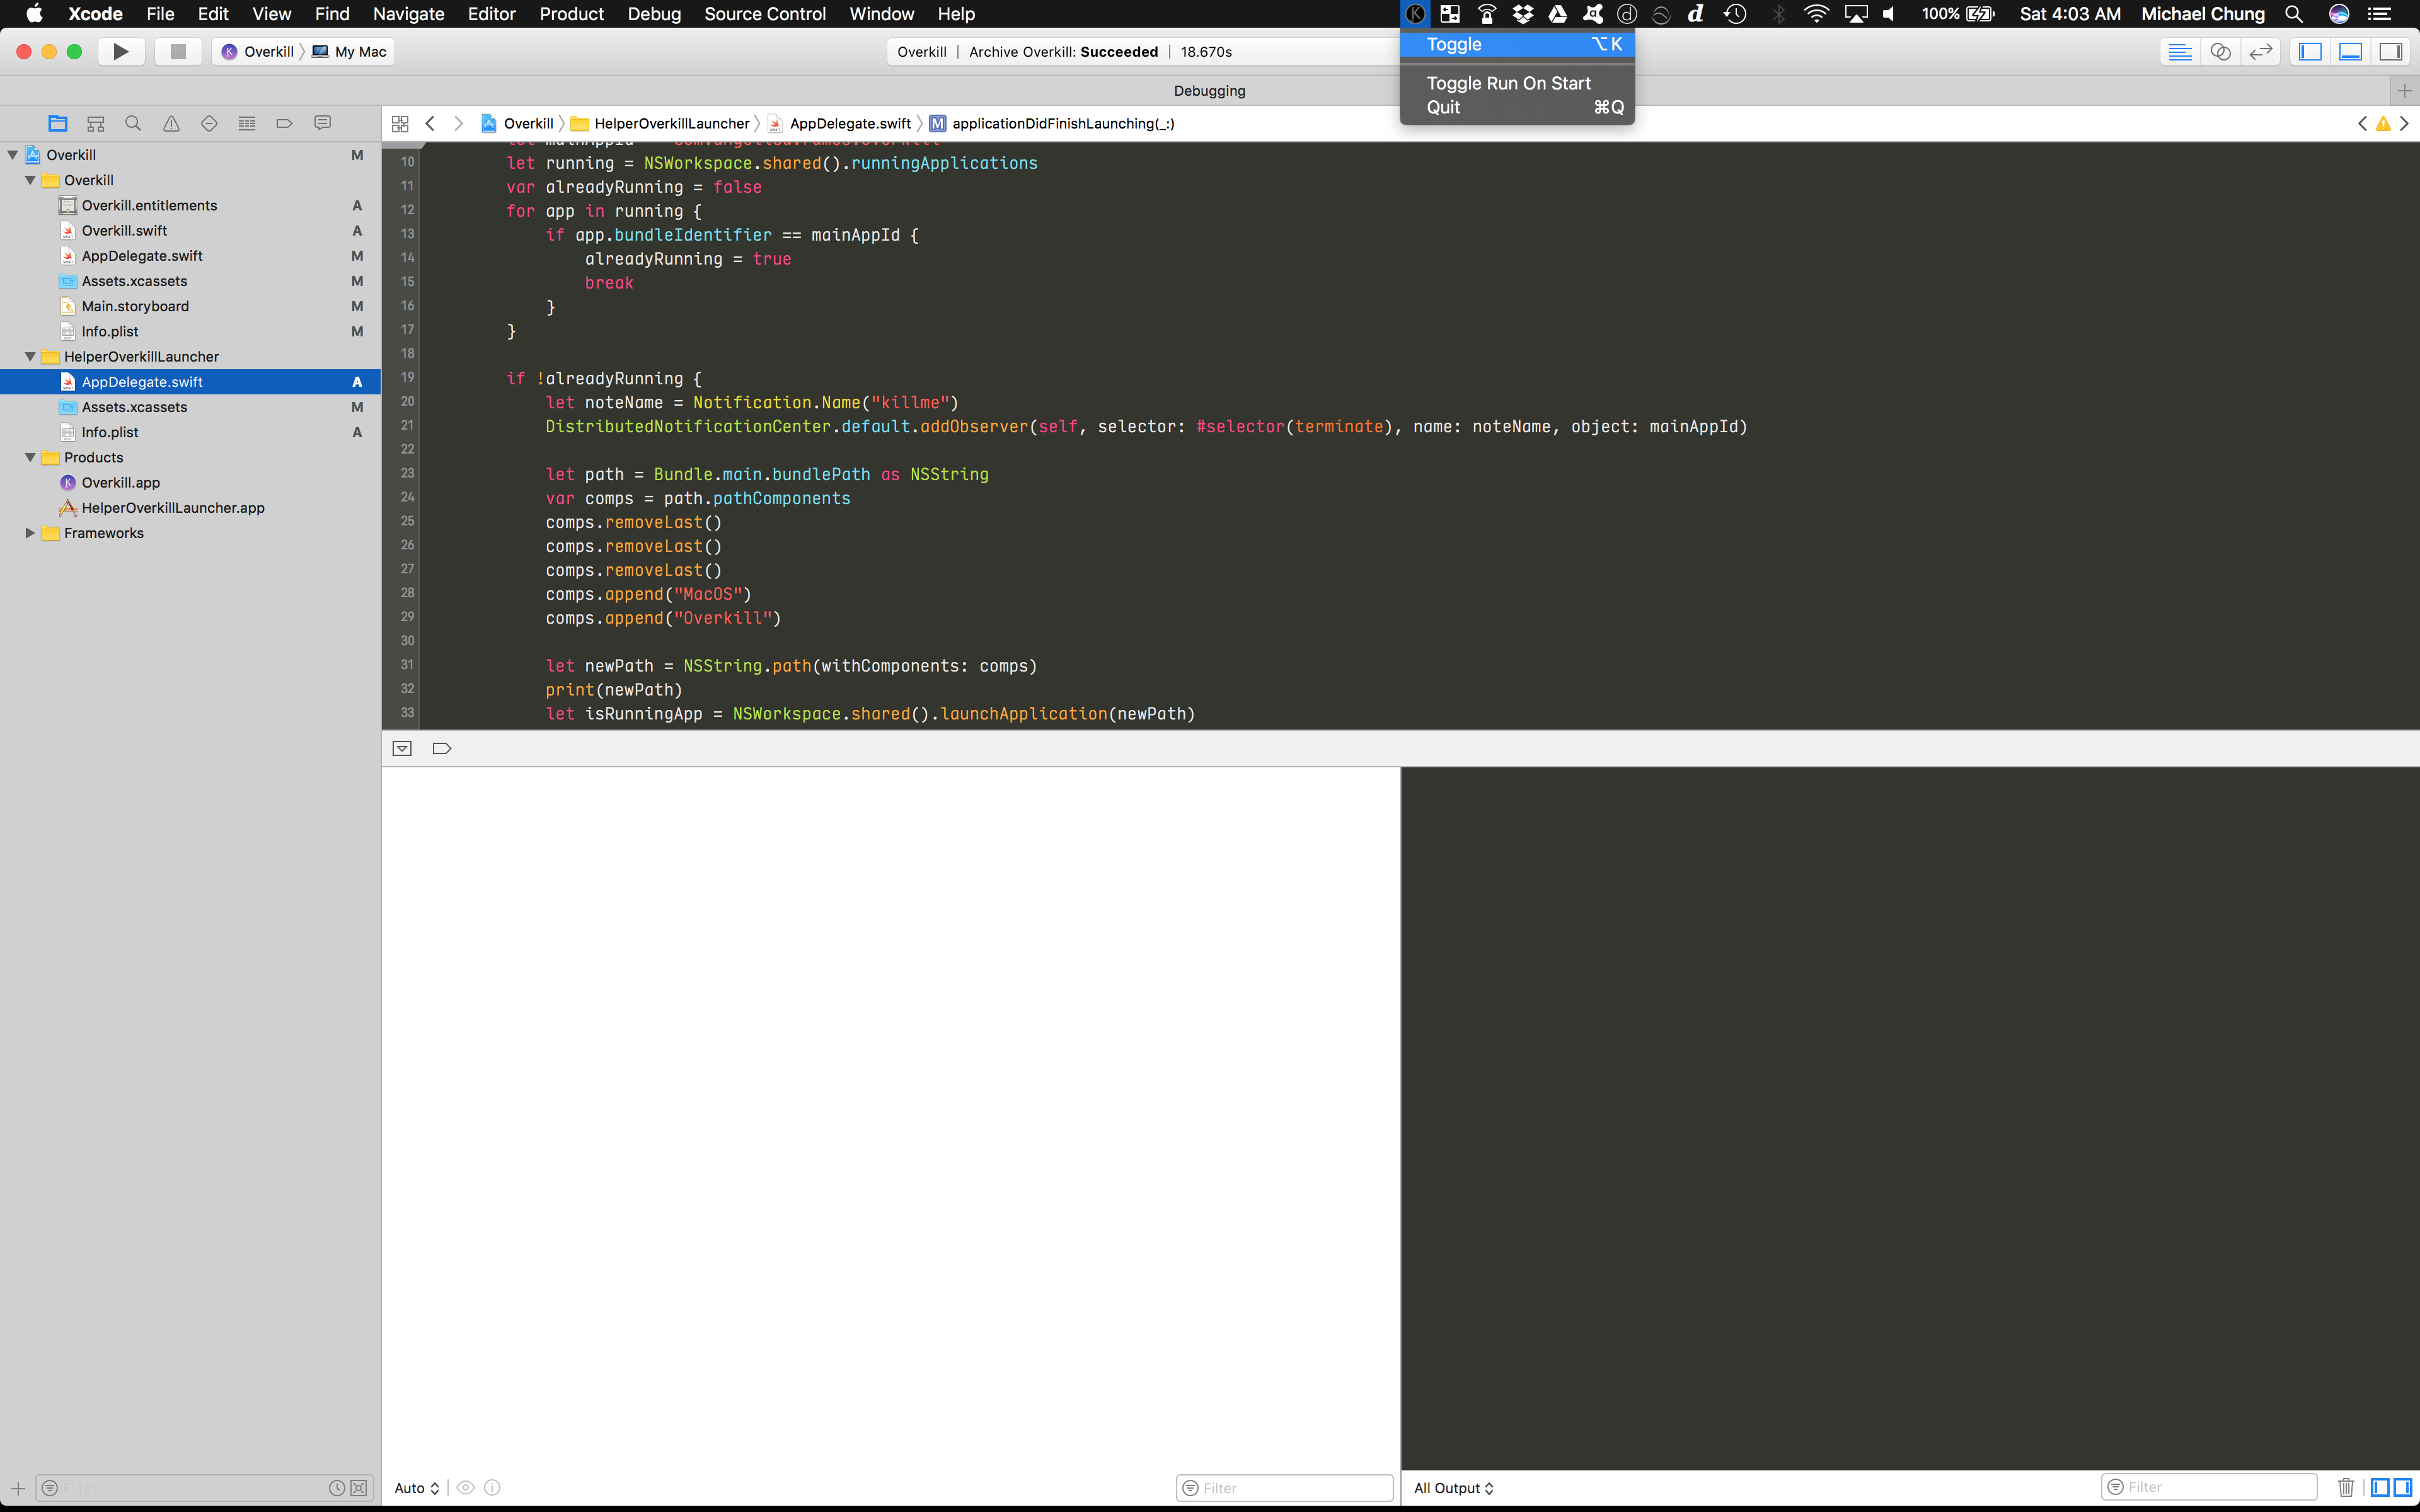This screenshot has height=1512, width=2420.
Task: Click the battery status showing 100%
Action: [x=1956, y=14]
